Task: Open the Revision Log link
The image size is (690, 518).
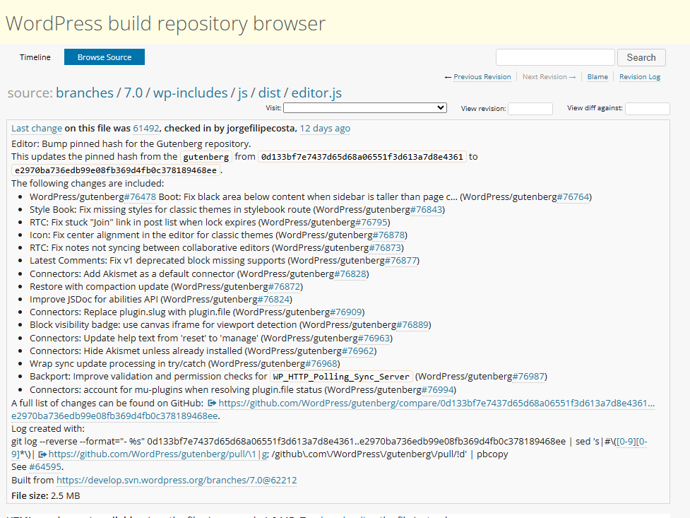Action: coord(640,77)
